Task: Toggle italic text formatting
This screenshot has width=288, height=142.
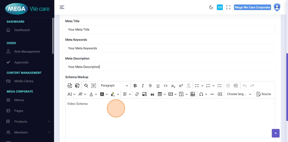Action: pyautogui.click(x=143, y=86)
